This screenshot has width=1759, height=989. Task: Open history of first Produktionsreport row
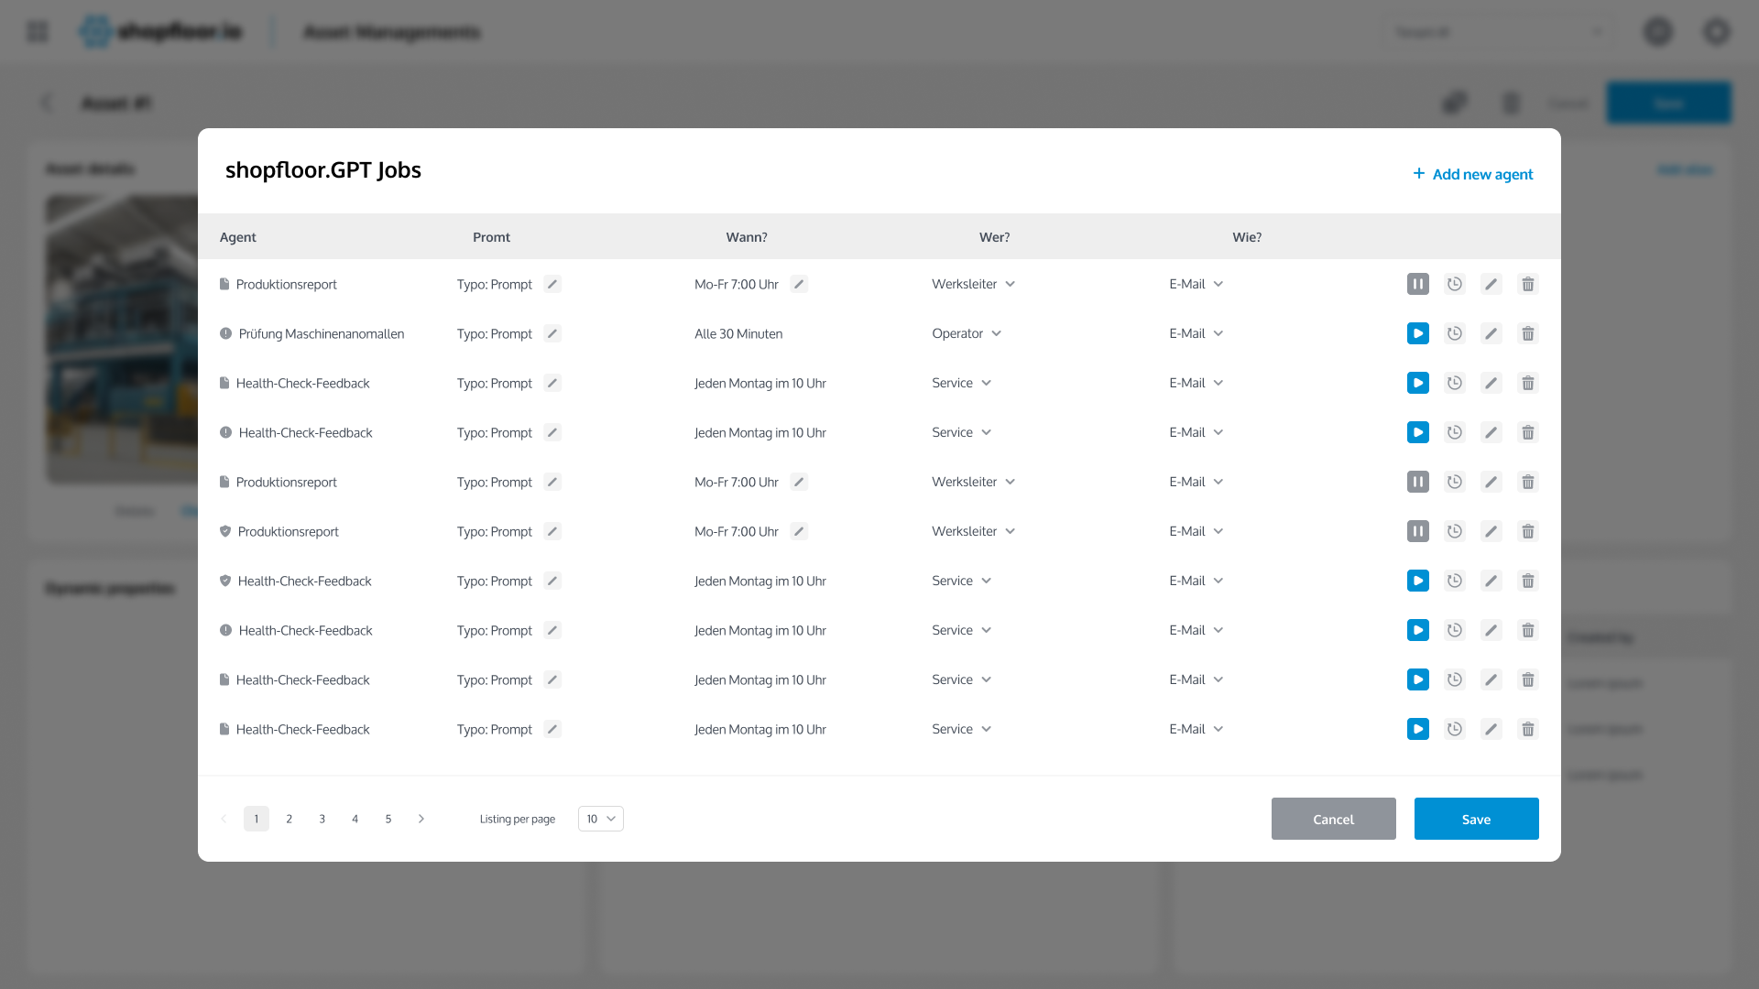(x=1454, y=284)
